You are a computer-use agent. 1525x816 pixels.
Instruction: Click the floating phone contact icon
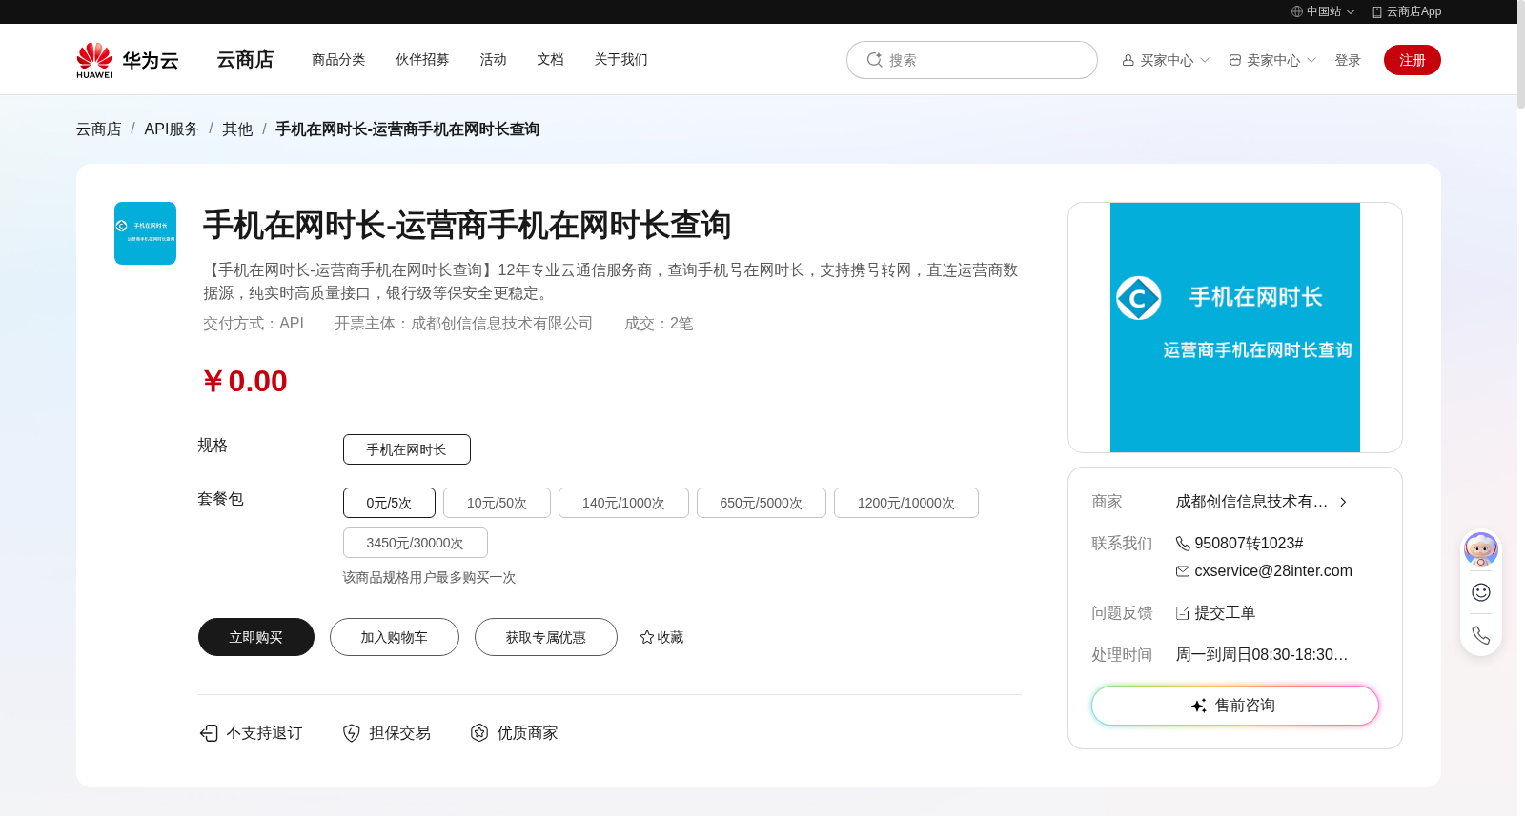(1480, 635)
